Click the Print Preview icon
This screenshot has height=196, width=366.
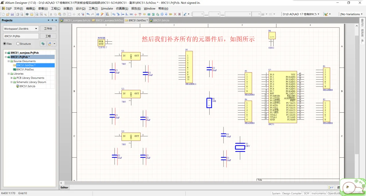click(x=22, y=14)
